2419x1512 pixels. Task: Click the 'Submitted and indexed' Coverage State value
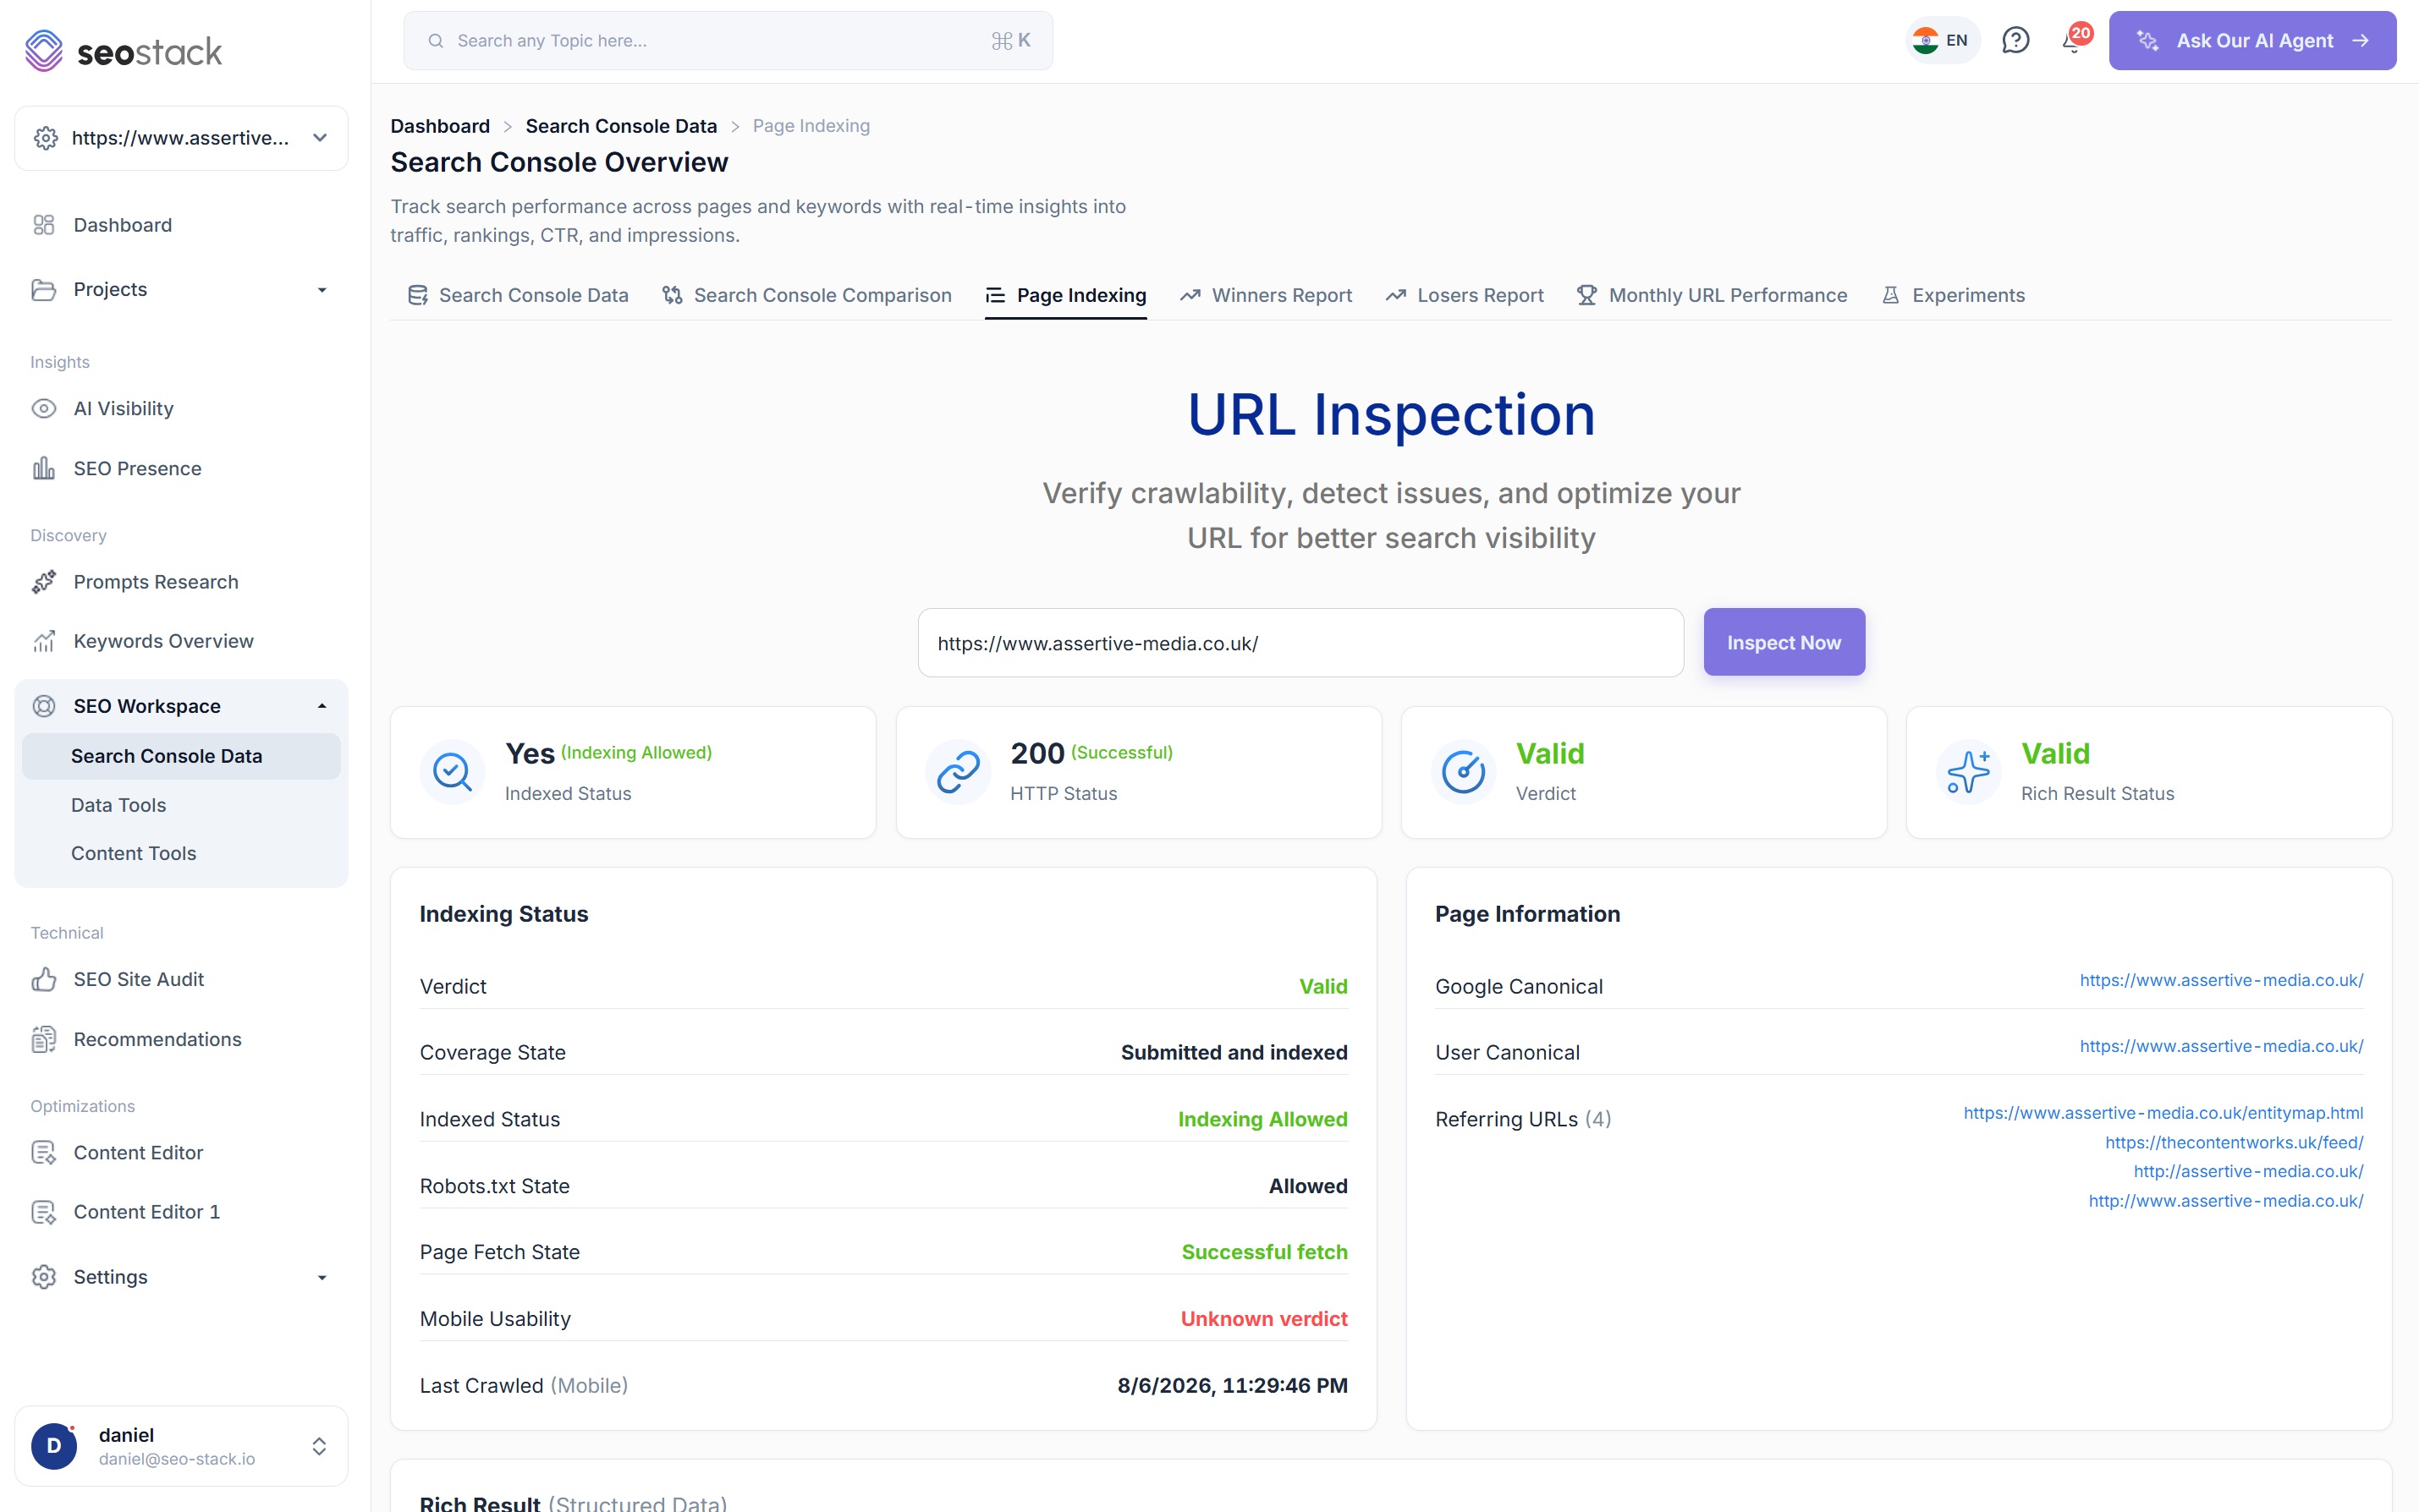pyautogui.click(x=1234, y=1053)
